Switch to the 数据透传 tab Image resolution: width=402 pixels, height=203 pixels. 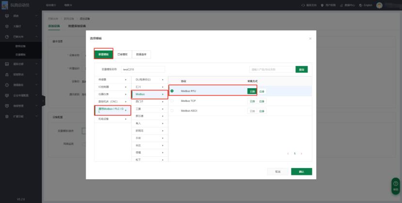(x=141, y=54)
